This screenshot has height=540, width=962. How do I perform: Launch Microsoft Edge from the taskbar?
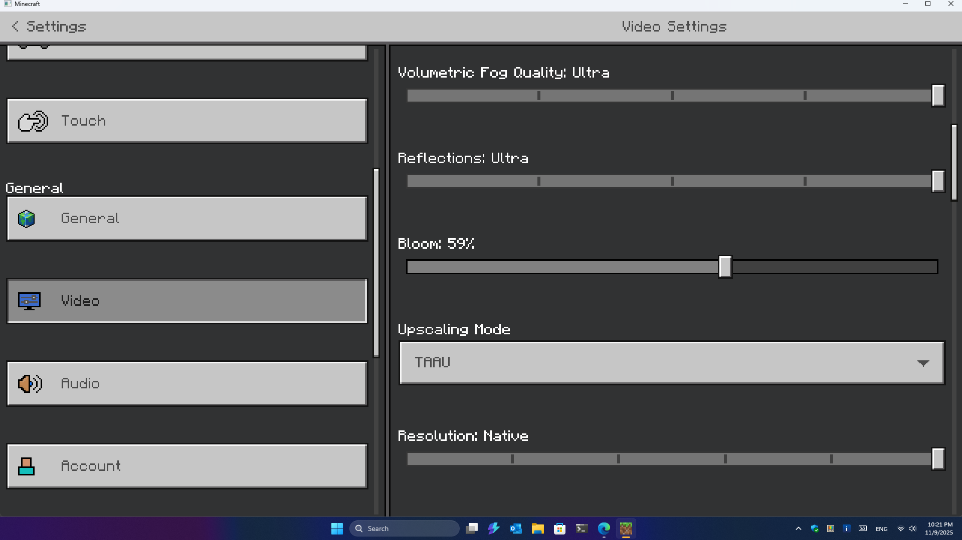pos(604,528)
